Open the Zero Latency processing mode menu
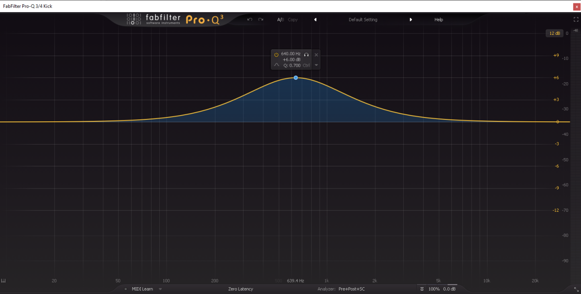 pos(241,289)
